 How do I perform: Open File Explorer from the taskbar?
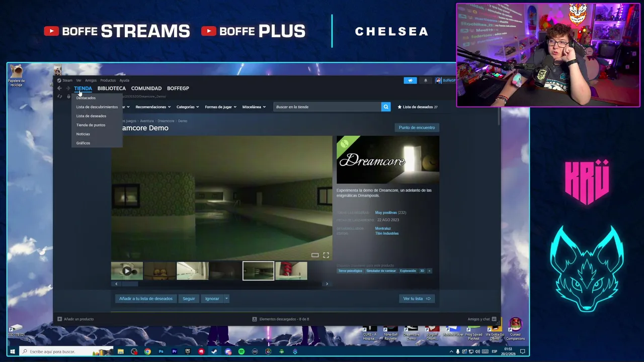[x=121, y=351]
